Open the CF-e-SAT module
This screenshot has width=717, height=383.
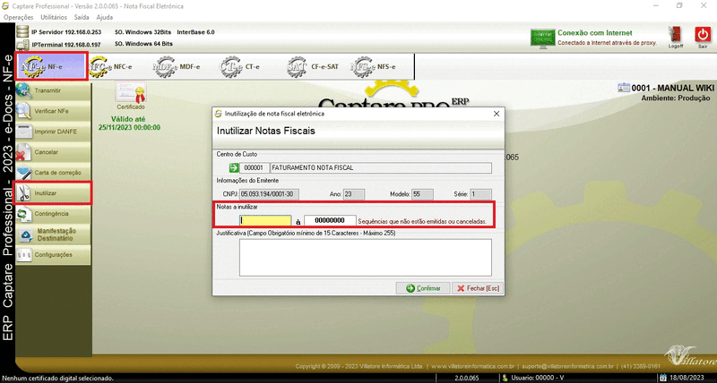(x=313, y=66)
